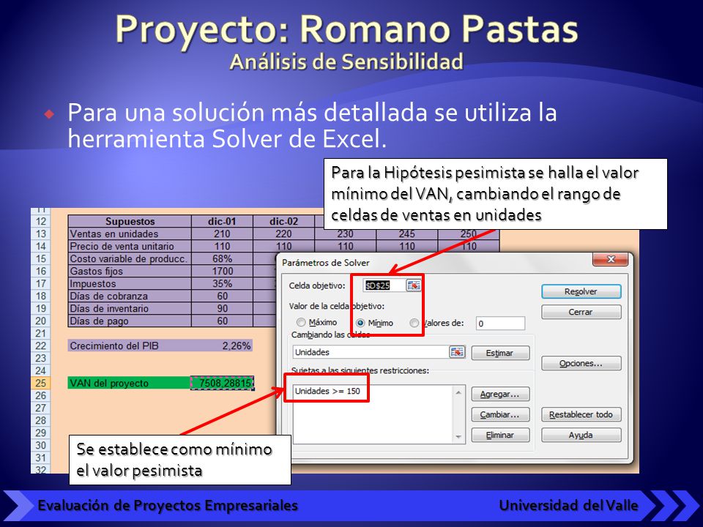Select Ventas en unidades cell 210
Viewport: 703px width, 527px height.
click(222, 233)
